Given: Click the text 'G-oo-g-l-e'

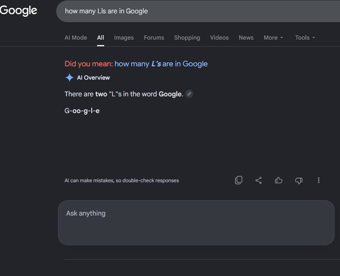Looking at the screenshot, I should pyautogui.click(x=82, y=110).
